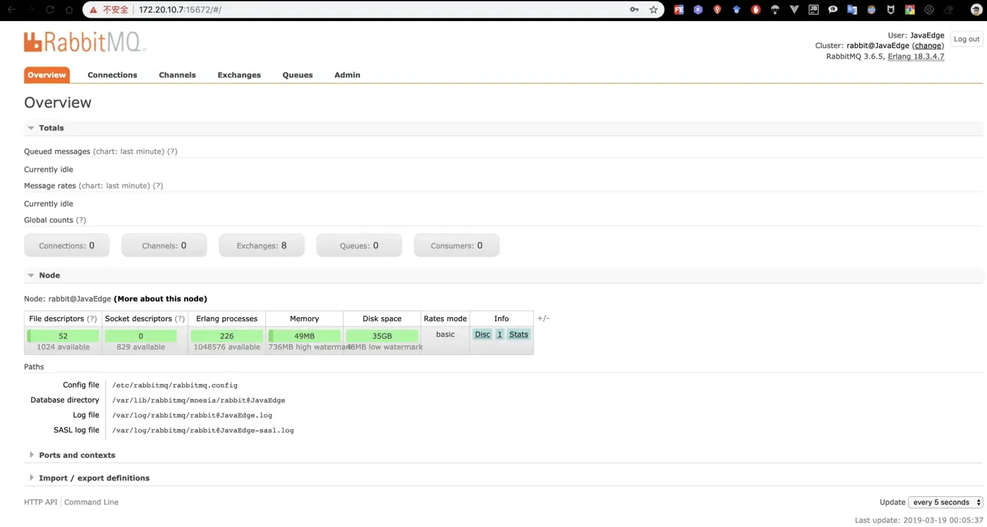Open the Connections tab

point(112,75)
